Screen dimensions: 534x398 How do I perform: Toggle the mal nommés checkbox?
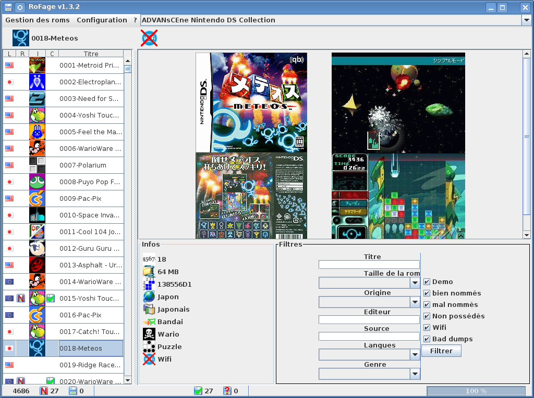(x=427, y=304)
